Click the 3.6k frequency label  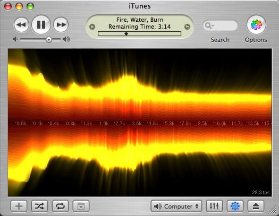point(136,124)
